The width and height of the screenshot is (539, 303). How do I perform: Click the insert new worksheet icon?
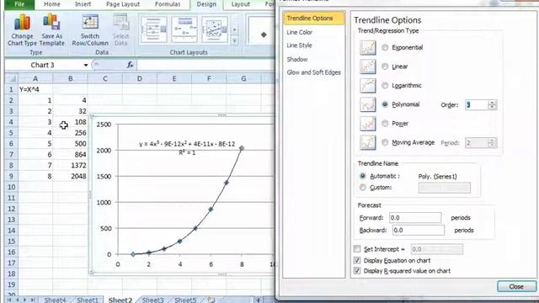(211, 300)
